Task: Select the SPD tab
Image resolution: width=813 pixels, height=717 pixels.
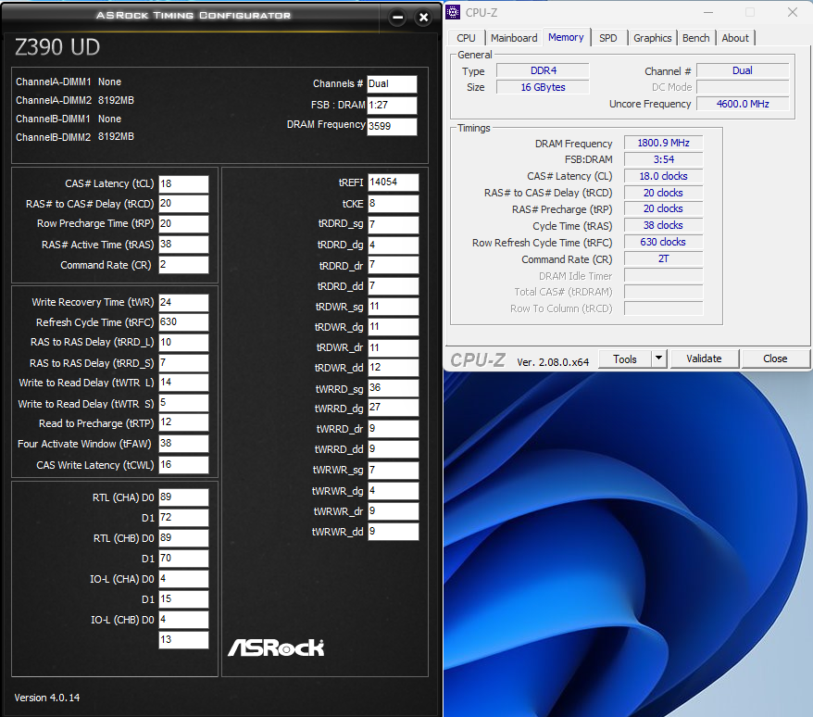Action: [607, 38]
